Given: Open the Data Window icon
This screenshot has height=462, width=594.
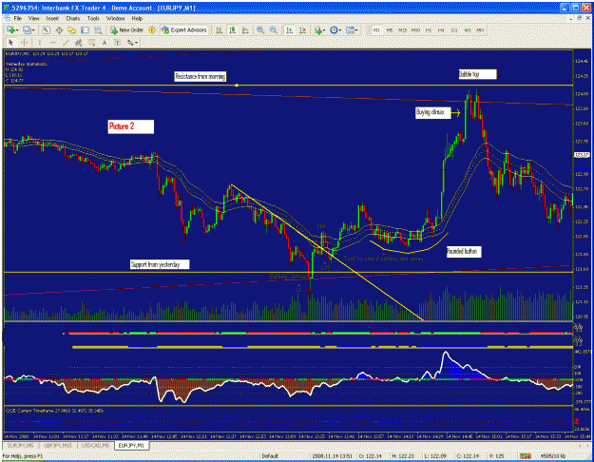Looking at the screenshot, I should pos(60,29).
